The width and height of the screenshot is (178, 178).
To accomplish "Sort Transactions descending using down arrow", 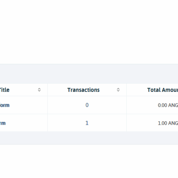I will click(118, 91).
